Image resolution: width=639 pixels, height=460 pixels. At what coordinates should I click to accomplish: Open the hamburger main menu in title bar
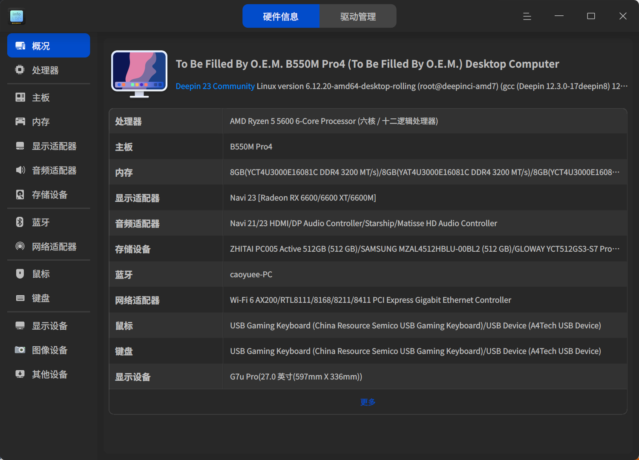coord(527,16)
